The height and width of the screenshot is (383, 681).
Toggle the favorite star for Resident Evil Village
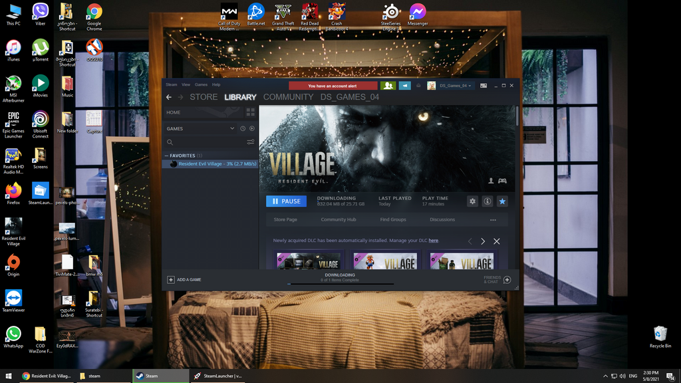[502, 201]
